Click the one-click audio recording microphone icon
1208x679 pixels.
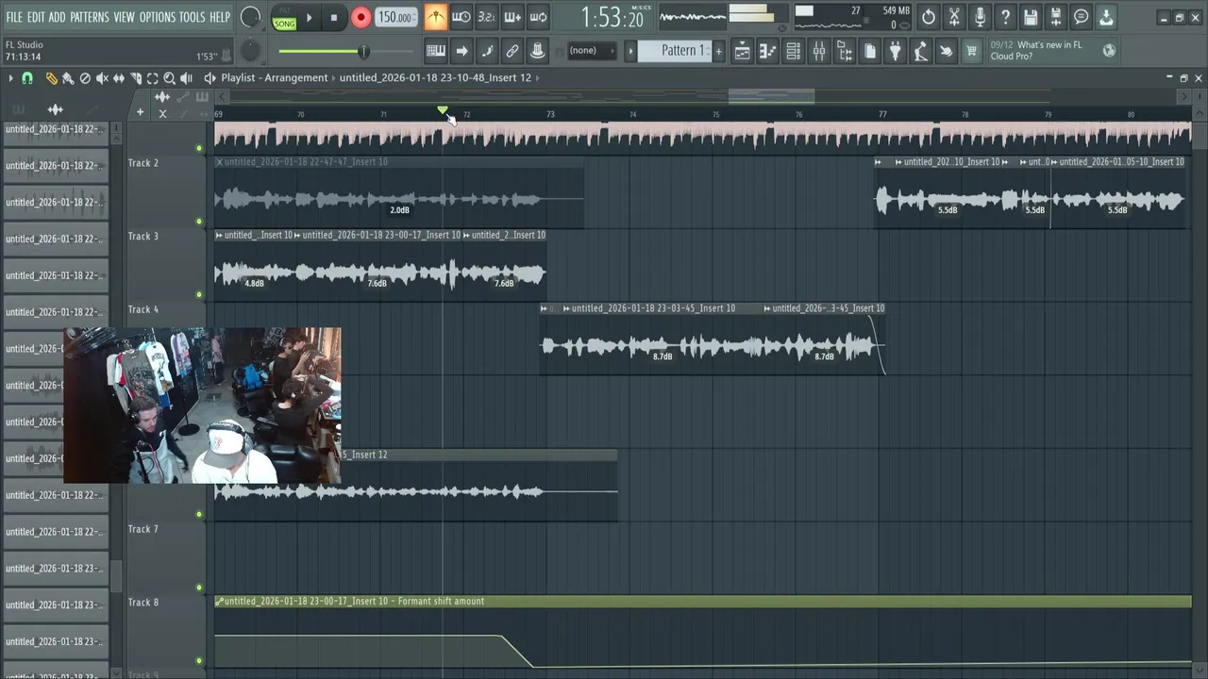click(x=980, y=17)
